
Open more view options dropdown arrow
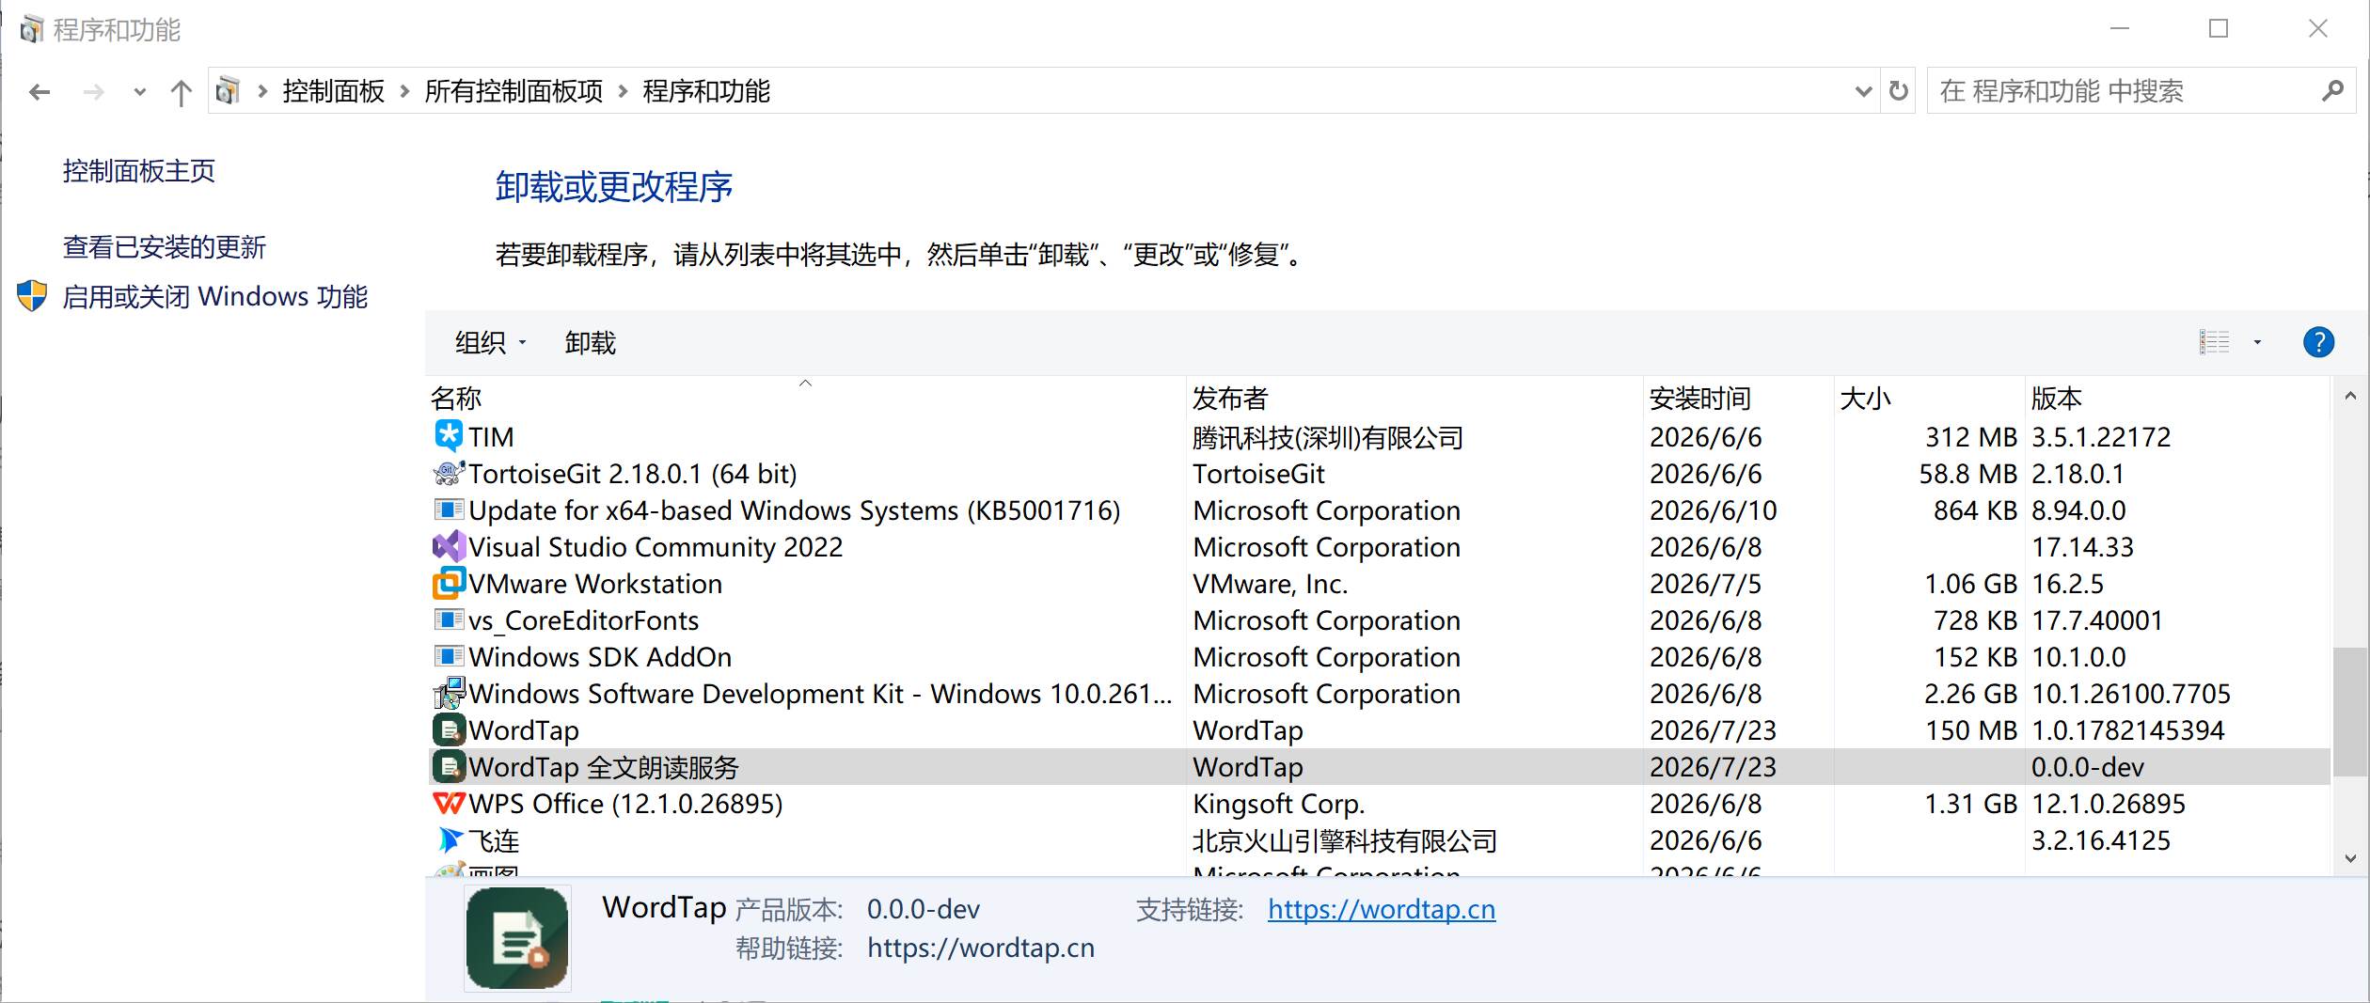[x=2257, y=342]
